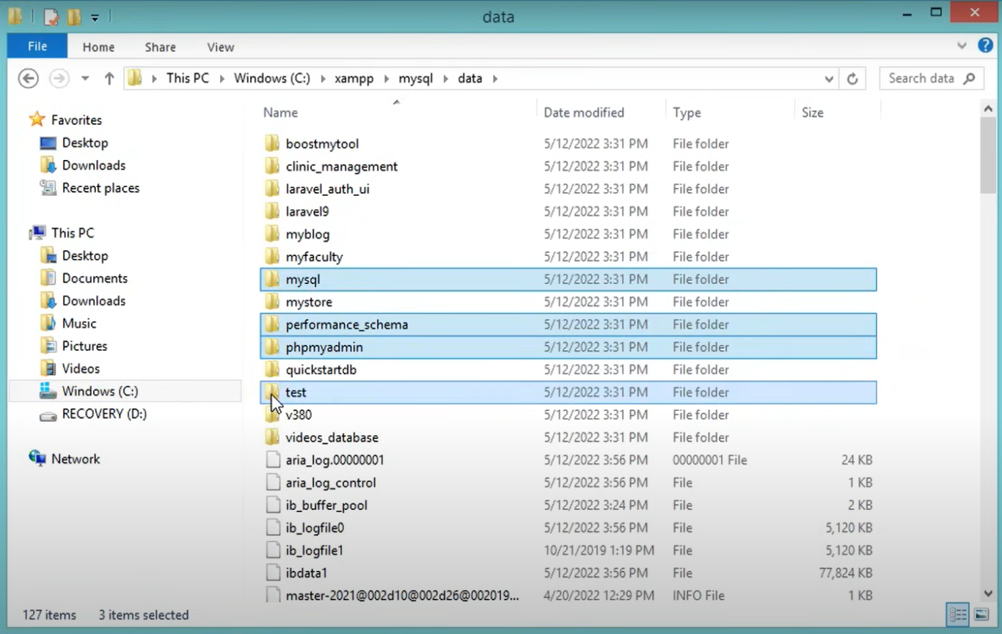Select details view from the status bar icon
This screenshot has height=634, width=1002.
(957, 614)
